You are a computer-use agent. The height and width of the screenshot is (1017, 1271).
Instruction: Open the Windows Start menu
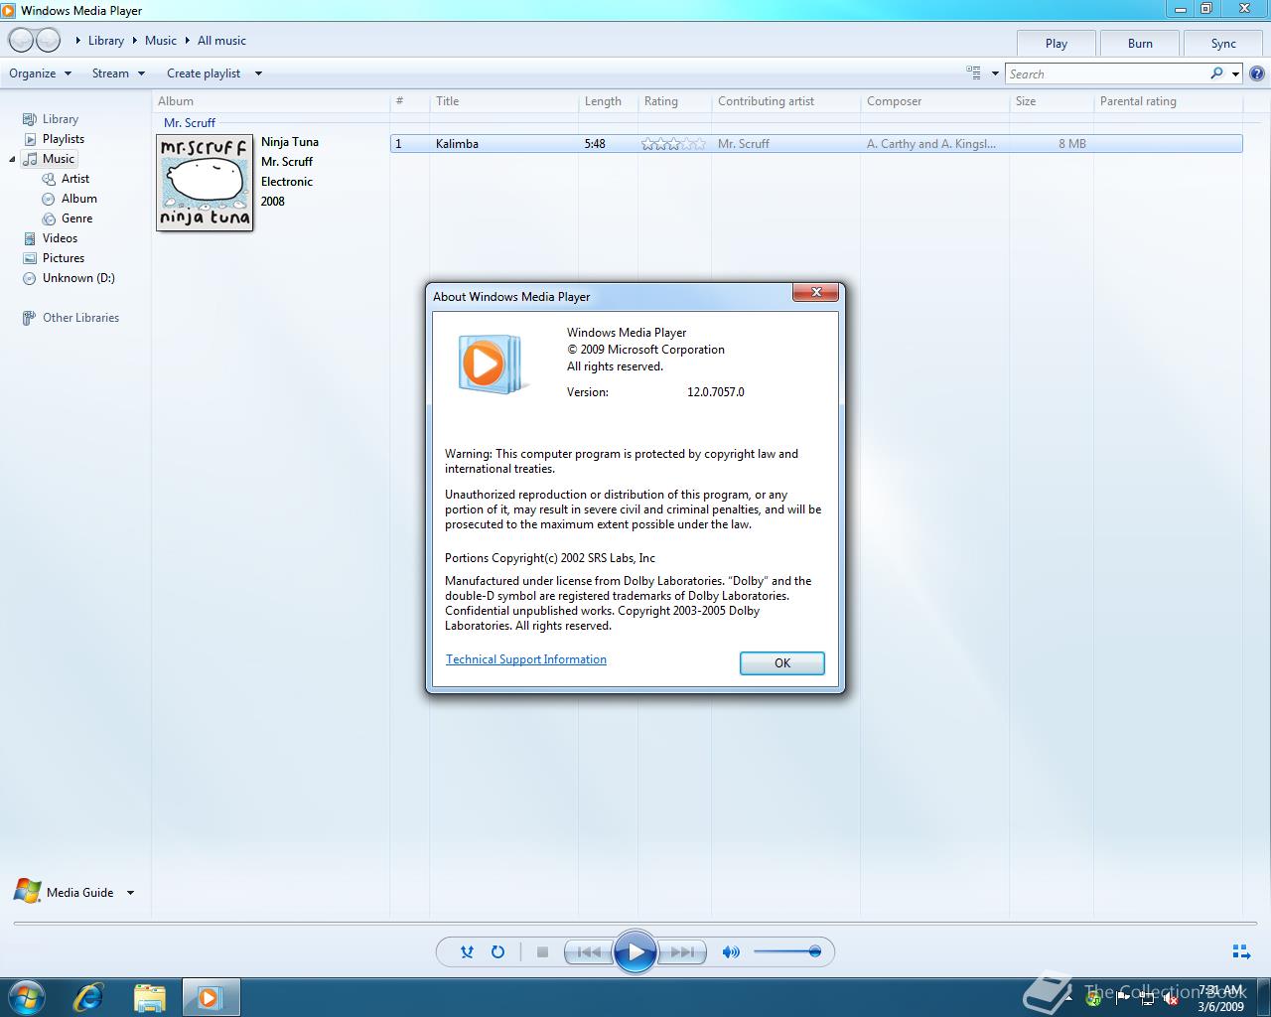click(x=27, y=996)
